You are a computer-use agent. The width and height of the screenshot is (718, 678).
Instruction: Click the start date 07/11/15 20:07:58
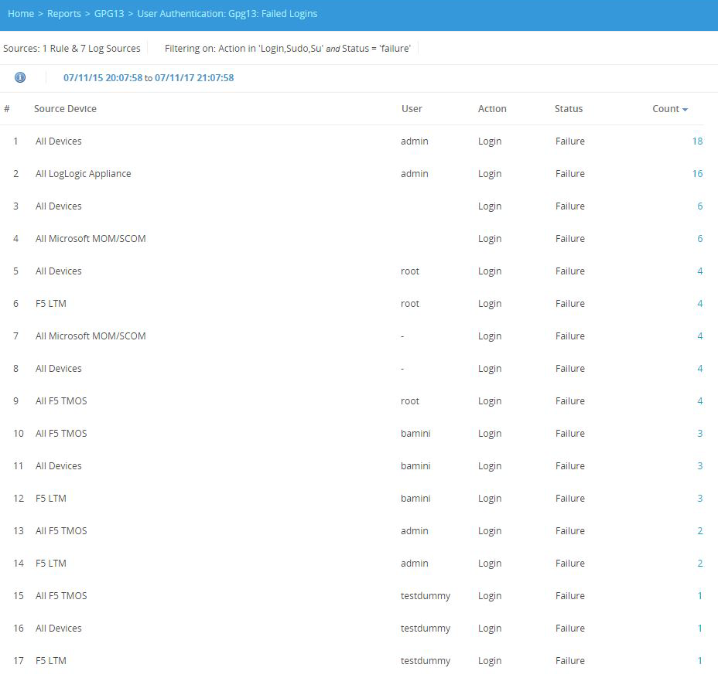(103, 78)
